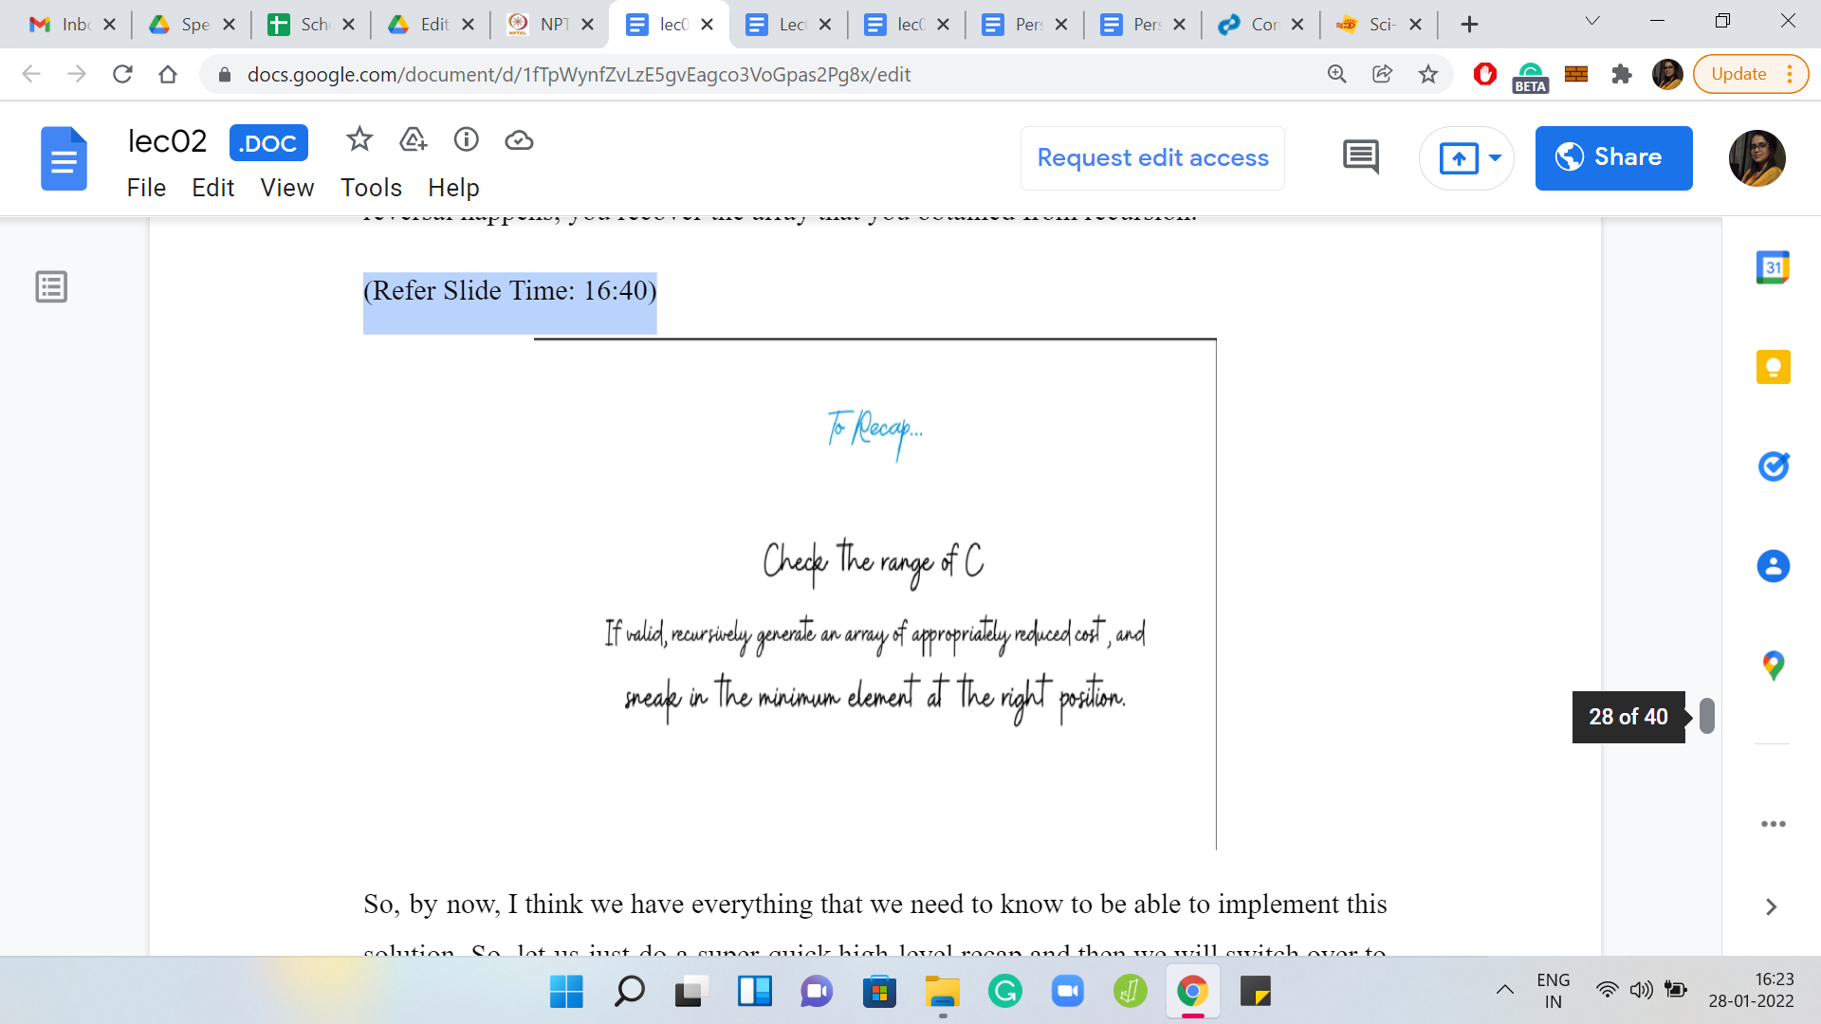This screenshot has width=1821, height=1024.
Task: Bookmark this page star icon
Action: pyautogui.click(x=1427, y=74)
